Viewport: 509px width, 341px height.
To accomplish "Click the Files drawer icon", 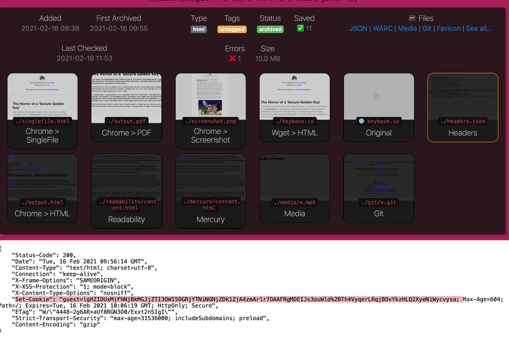I will point(412,19).
